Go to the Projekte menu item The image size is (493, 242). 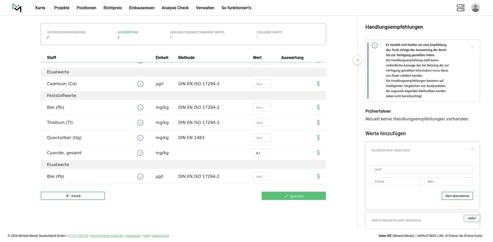pos(62,8)
